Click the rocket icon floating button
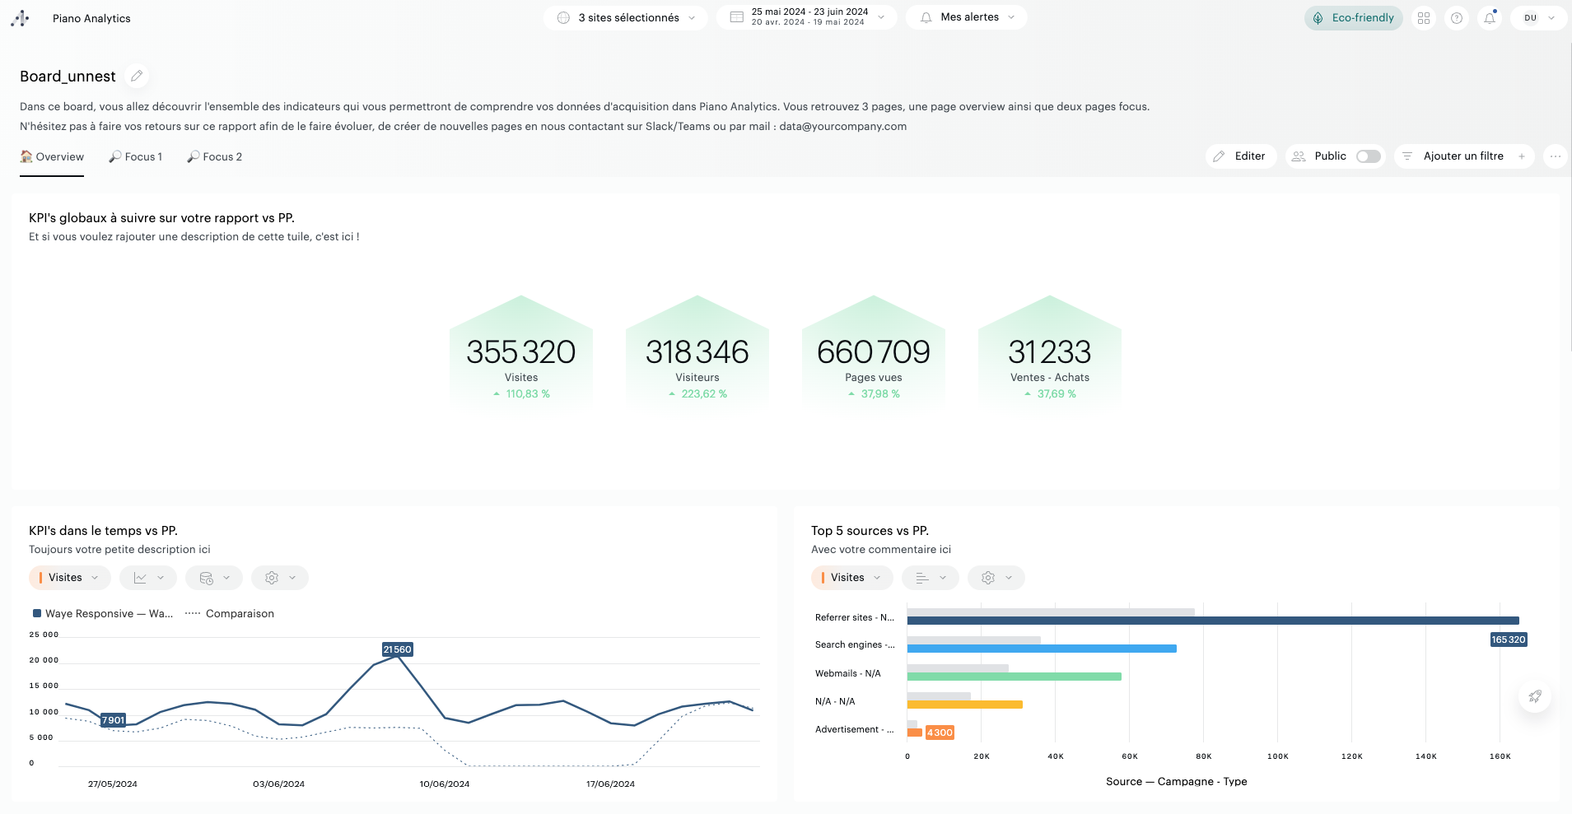Image resolution: width=1572 pixels, height=814 pixels. 1535,696
